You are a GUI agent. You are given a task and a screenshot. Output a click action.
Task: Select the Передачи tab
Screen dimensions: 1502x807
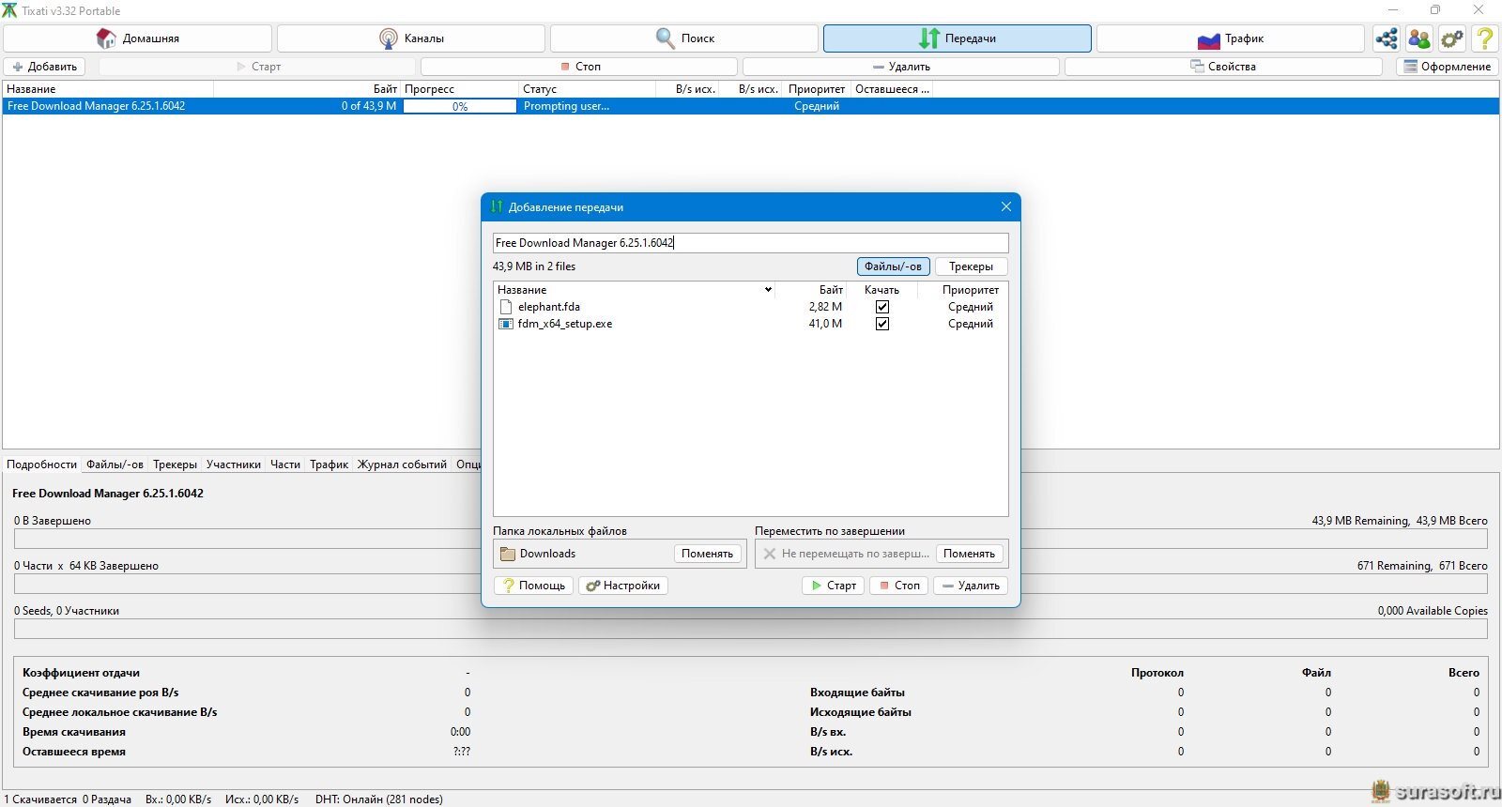pyautogui.click(x=958, y=38)
